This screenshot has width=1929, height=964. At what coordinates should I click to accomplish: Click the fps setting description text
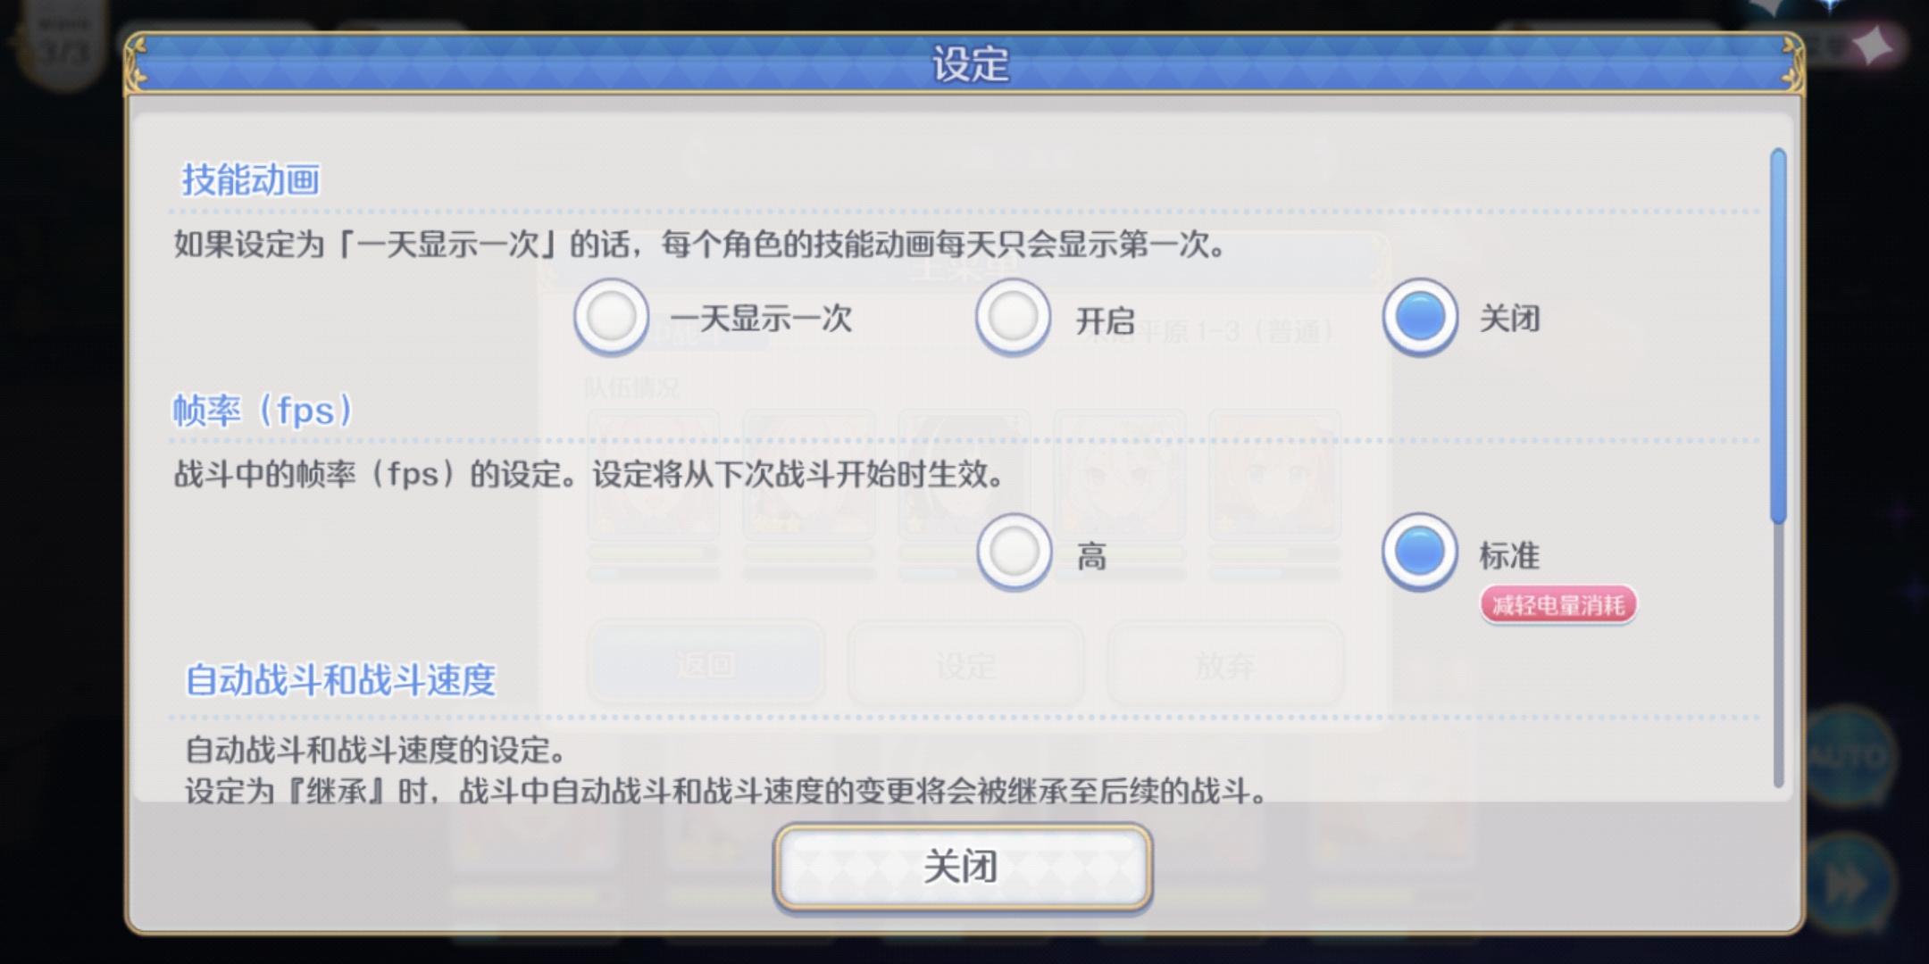pos(590,474)
